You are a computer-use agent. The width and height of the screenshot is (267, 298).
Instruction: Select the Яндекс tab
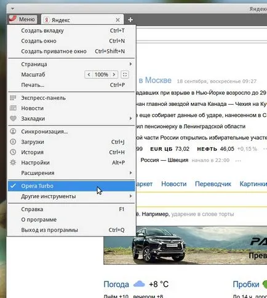pos(82,20)
